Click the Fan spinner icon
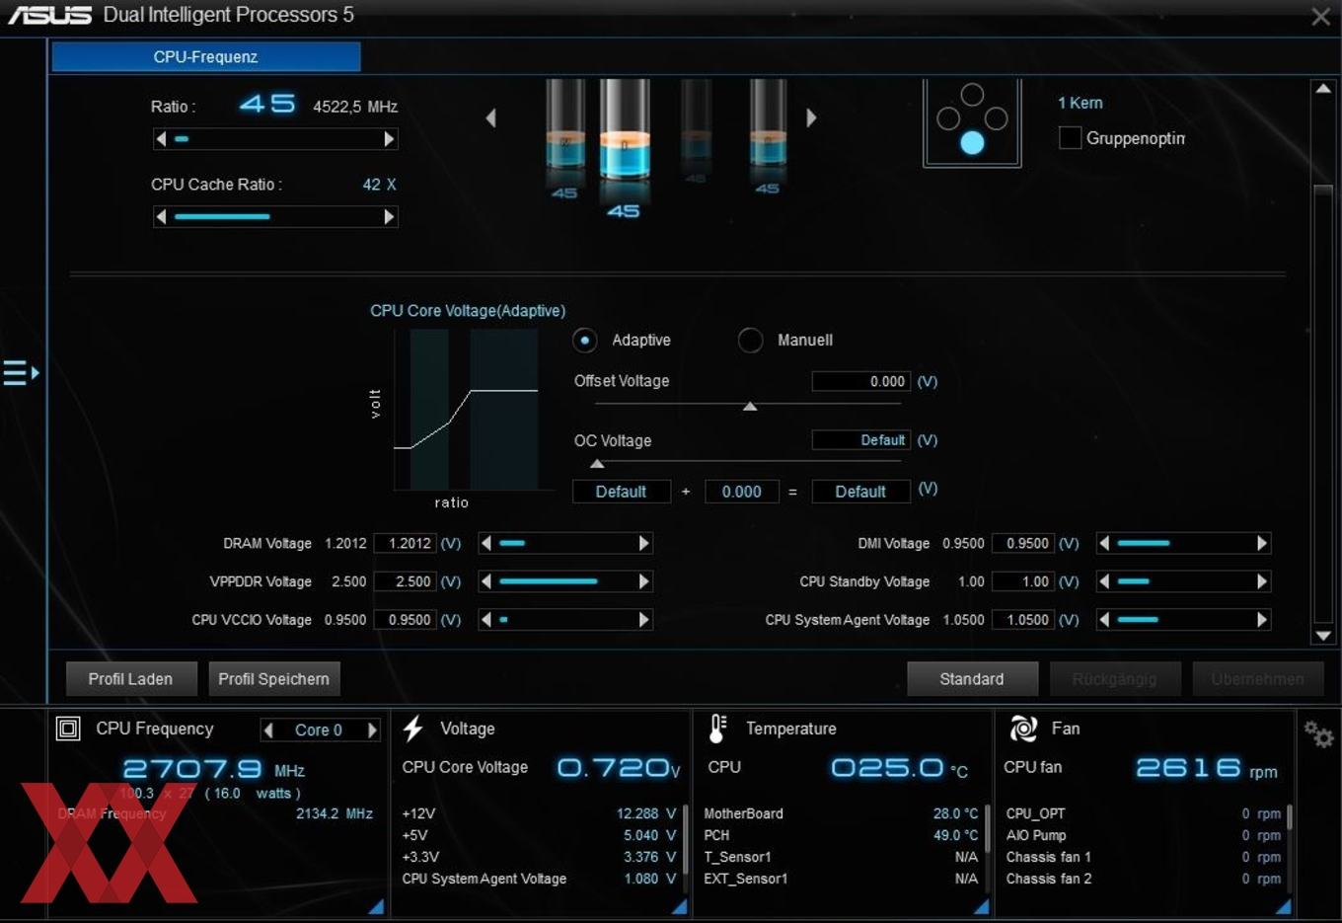1342x923 pixels. pyautogui.click(x=1023, y=729)
